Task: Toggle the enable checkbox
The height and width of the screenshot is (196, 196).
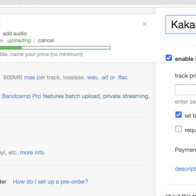Action: coord(169,58)
